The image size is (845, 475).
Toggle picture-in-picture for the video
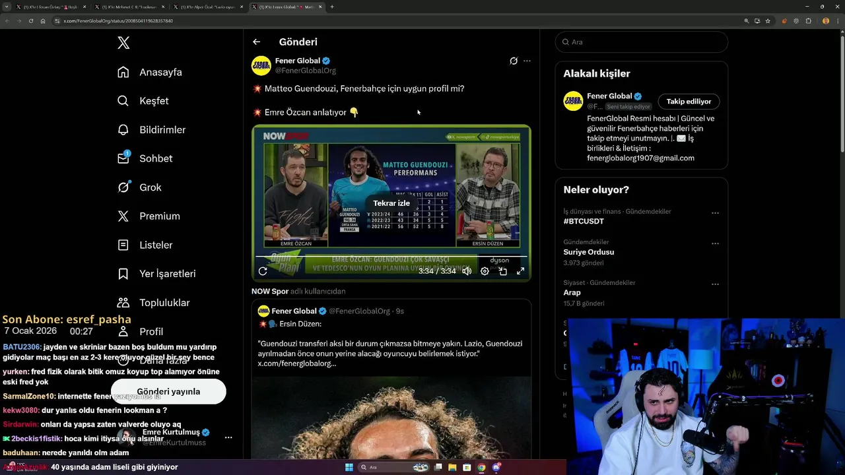point(502,271)
